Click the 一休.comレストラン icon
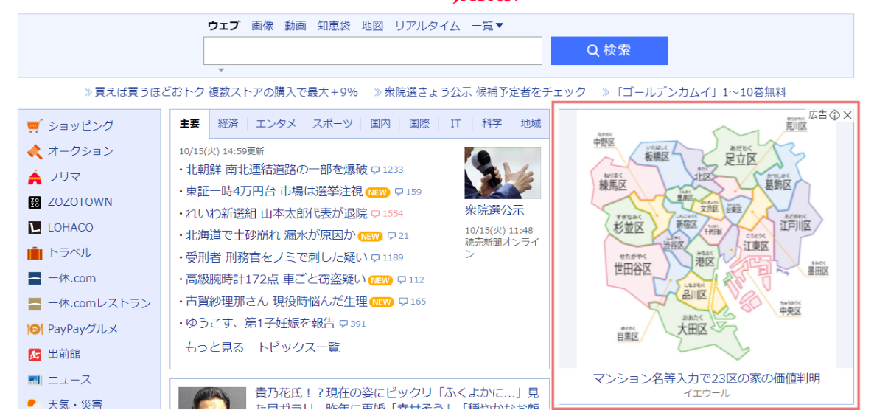888x410 pixels. pyautogui.click(x=35, y=304)
